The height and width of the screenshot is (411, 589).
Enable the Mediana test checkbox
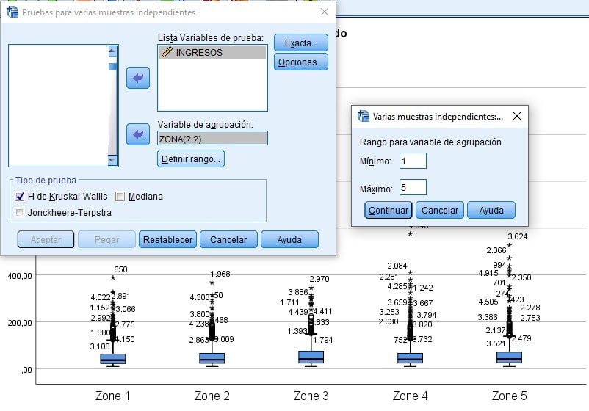coord(120,197)
